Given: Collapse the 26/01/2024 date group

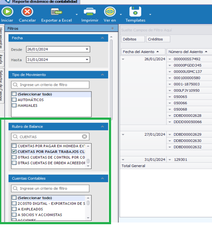Looking at the screenshot, I should [123, 59].
